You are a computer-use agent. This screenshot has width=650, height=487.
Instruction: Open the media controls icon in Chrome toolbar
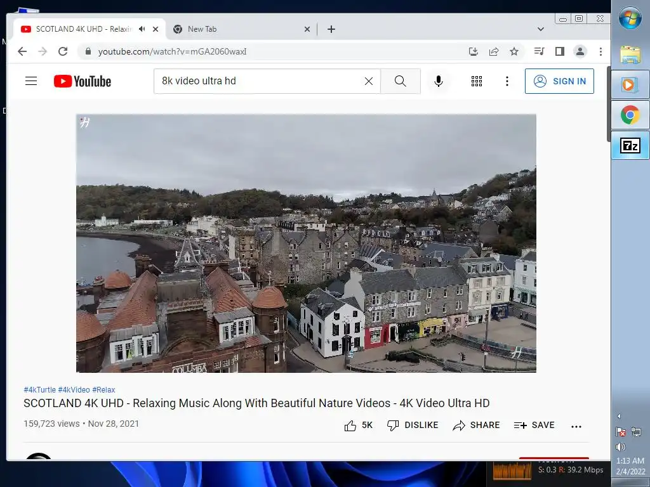click(540, 51)
